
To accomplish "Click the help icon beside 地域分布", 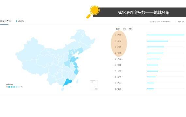I will tap(10, 21).
